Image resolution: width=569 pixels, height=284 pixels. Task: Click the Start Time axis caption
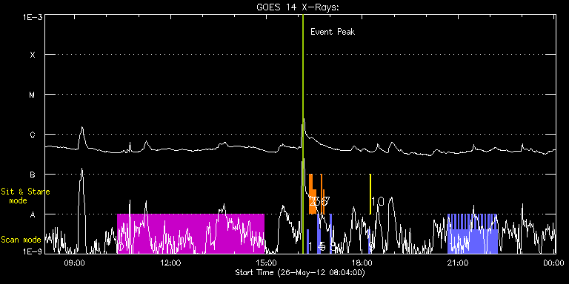coord(300,272)
